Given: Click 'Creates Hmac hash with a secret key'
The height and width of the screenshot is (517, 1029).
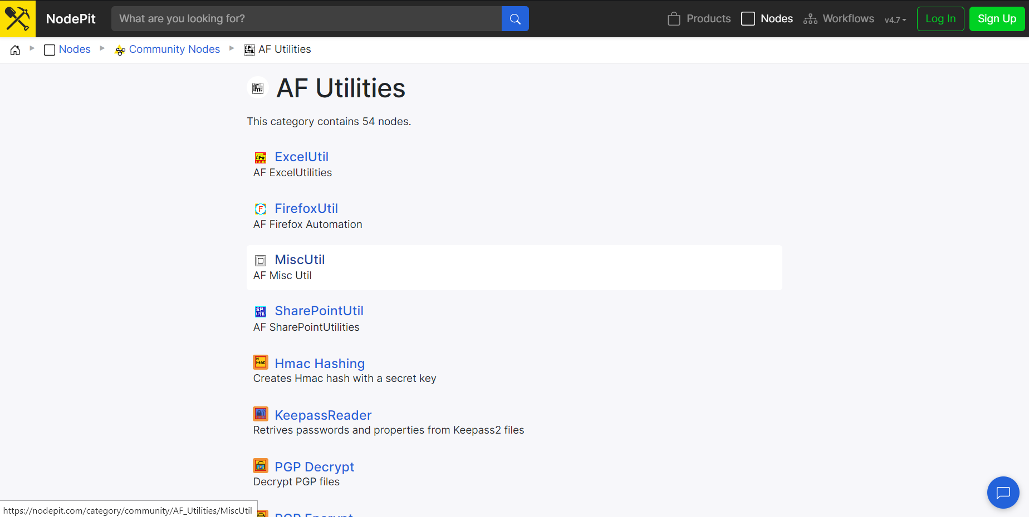Looking at the screenshot, I should click(x=345, y=379).
